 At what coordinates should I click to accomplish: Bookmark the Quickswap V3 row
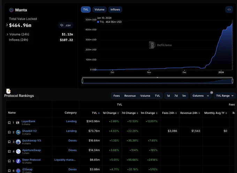[9, 142]
